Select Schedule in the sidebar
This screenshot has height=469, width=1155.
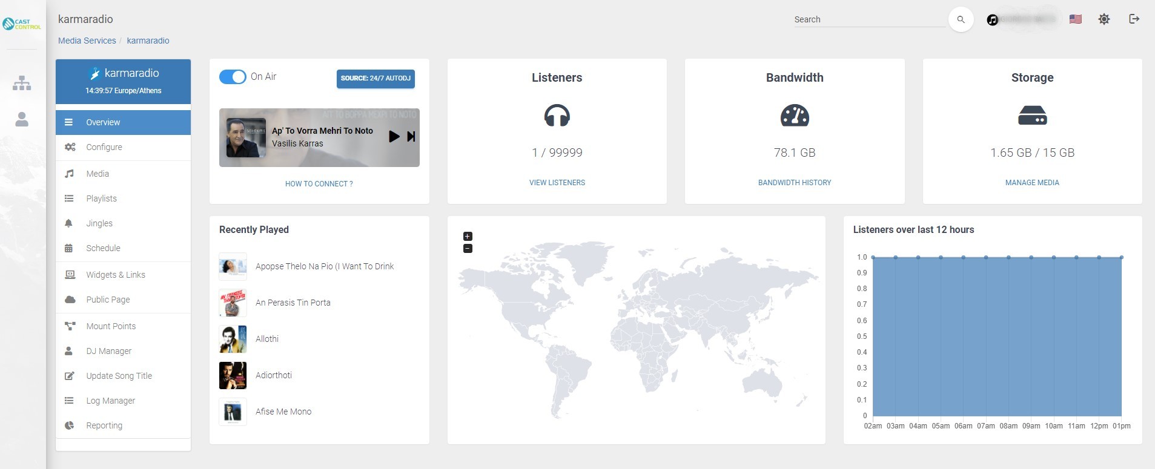click(103, 248)
